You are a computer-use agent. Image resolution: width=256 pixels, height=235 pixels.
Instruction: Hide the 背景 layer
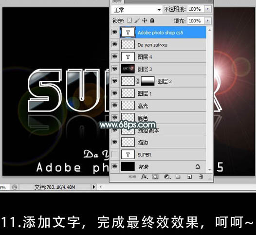pos(114,166)
